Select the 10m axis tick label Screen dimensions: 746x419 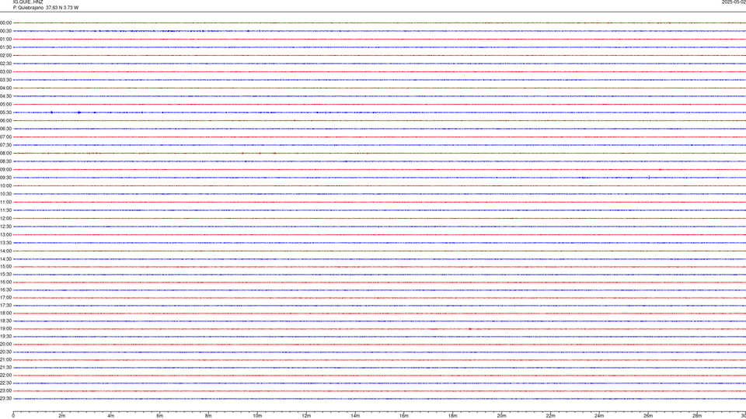pyautogui.click(x=257, y=416)
